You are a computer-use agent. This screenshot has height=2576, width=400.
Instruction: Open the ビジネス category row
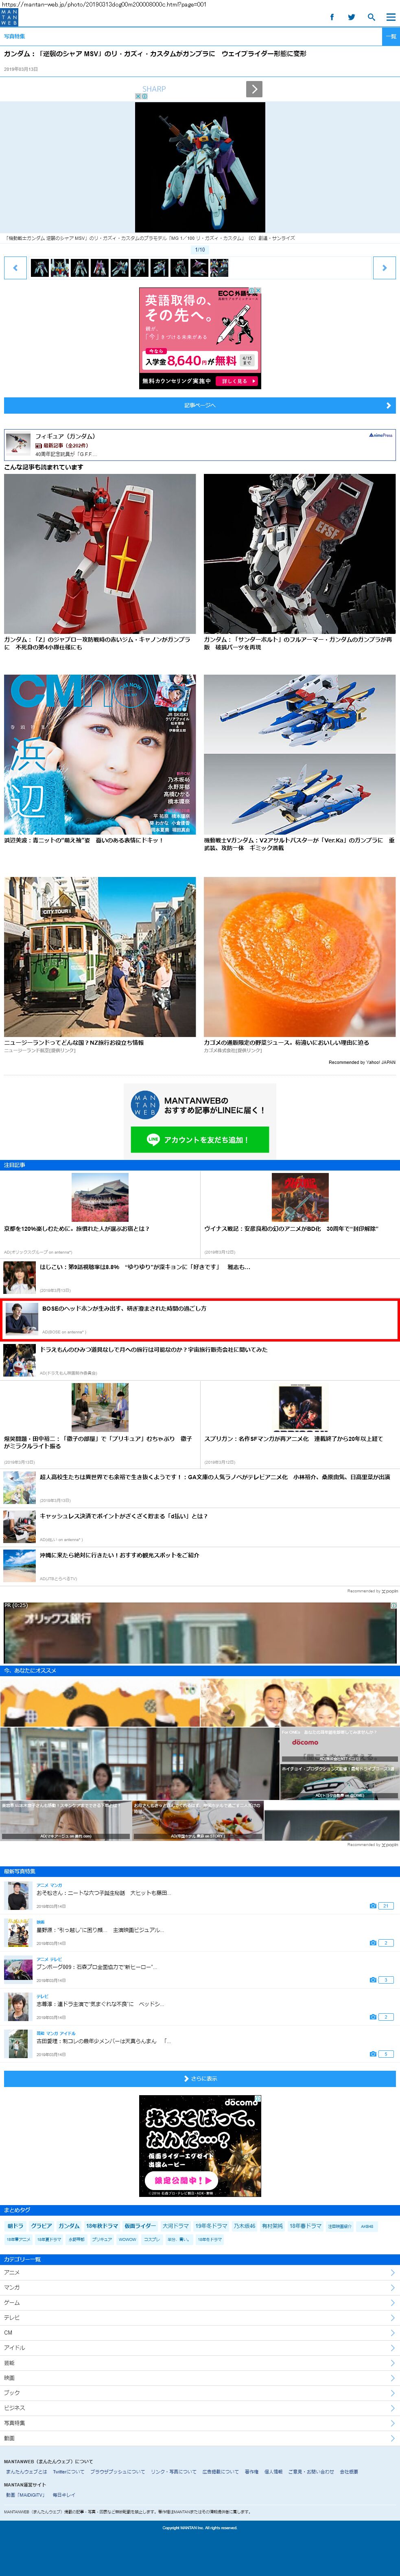(200, 2408)
